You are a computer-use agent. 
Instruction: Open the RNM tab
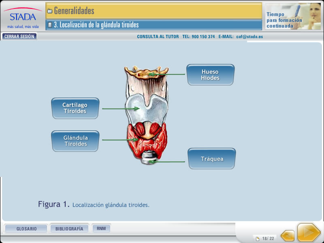coord(101,228)
